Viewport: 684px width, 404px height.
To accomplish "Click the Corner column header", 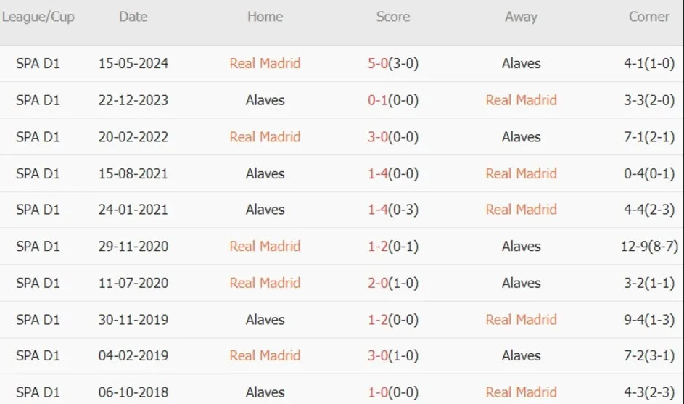I will (x=648, y=17).
